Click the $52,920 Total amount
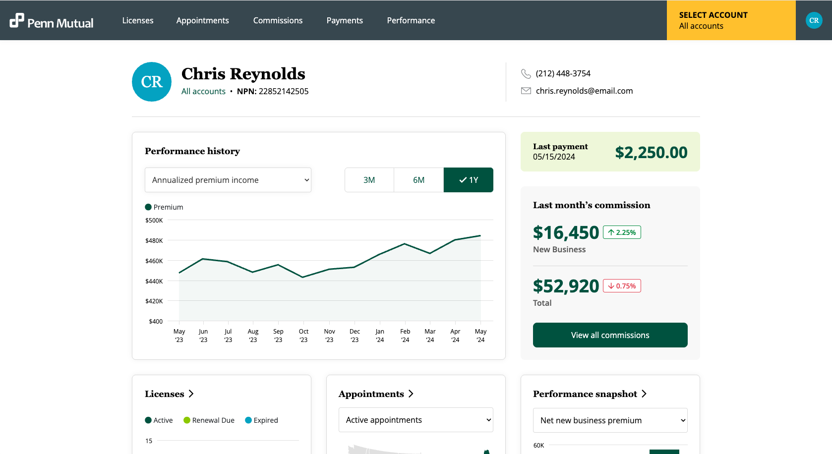The height and width of the screenshot is (454, 832). point(566,286)
